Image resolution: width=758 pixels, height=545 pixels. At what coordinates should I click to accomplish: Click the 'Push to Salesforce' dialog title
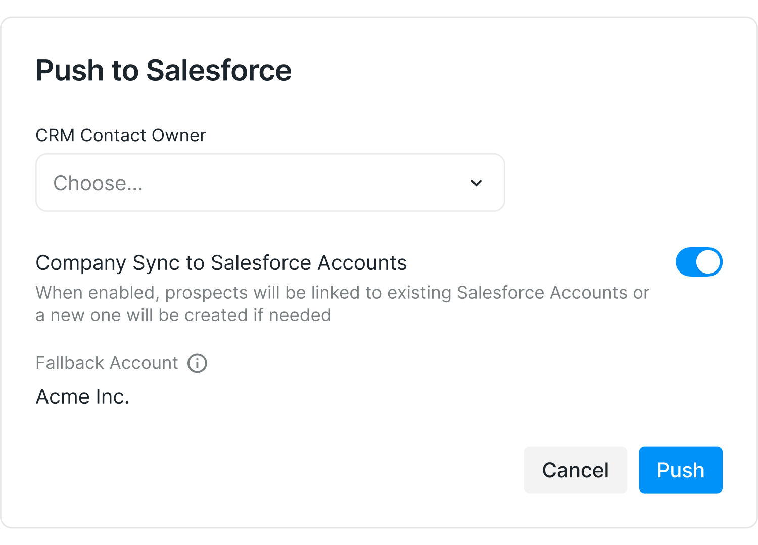click(x=163, y=70)
